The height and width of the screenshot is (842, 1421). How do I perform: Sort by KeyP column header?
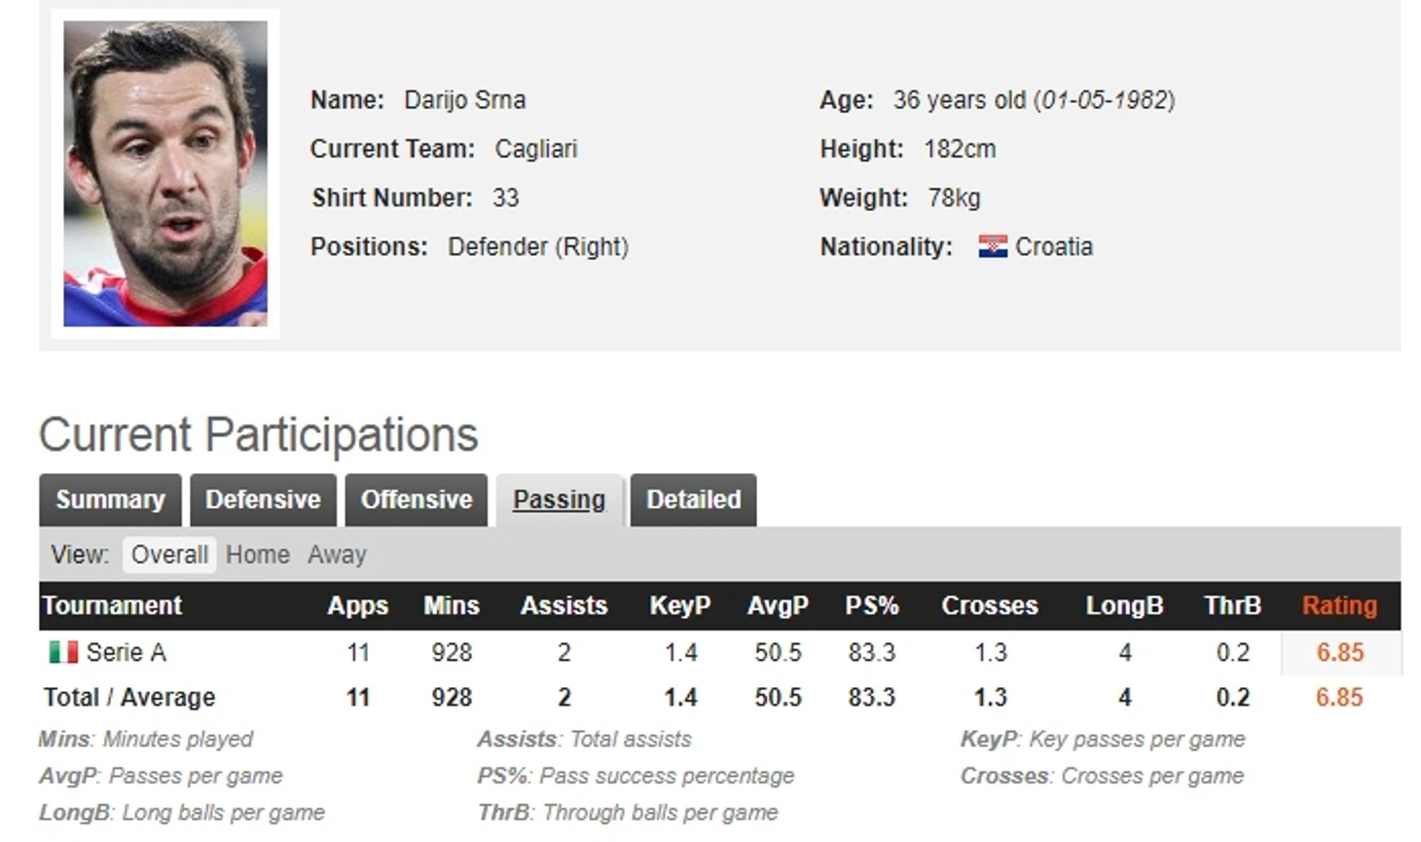(680, 605)
